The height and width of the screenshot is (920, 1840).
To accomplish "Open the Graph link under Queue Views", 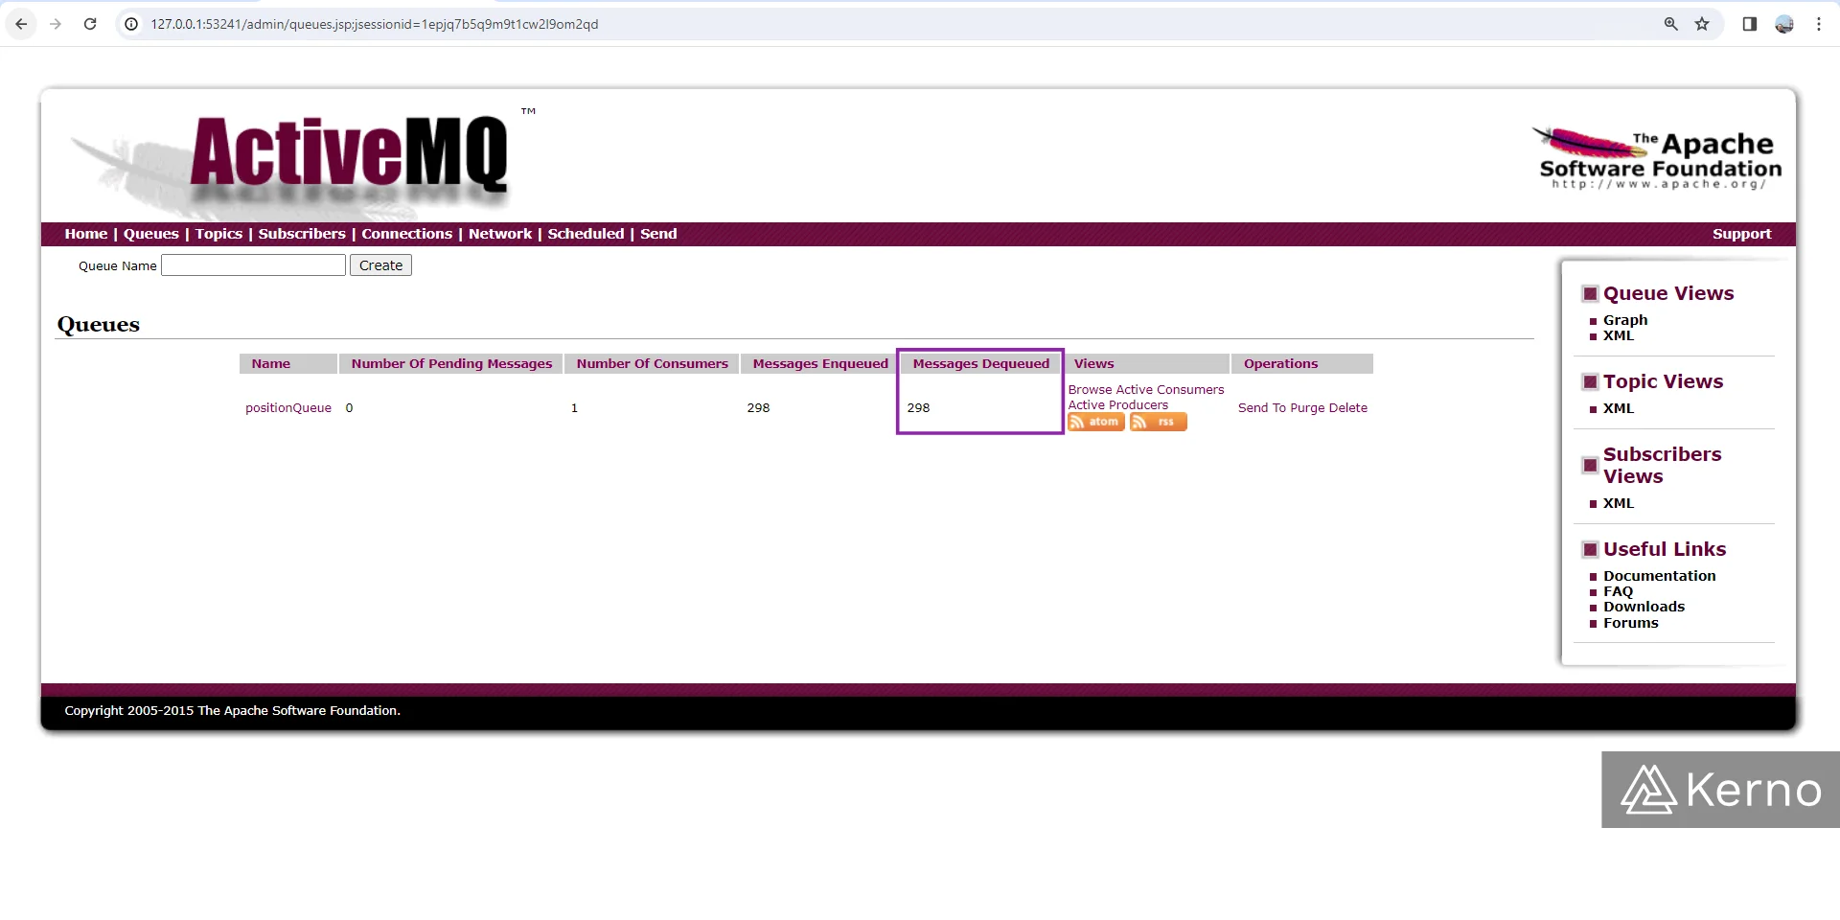I will [1625, 320].
